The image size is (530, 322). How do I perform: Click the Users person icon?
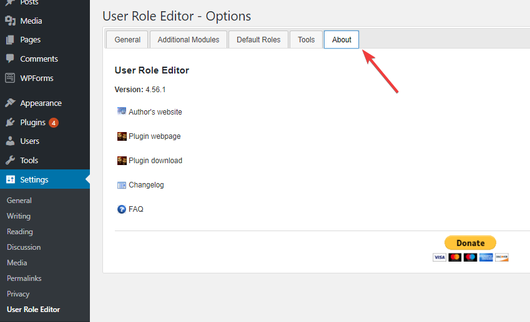click(10, 141)
